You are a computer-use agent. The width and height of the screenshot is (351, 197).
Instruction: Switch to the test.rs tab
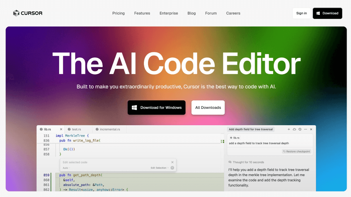[x=76, y=129]
